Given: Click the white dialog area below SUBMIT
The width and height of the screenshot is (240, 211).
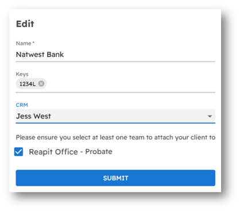Looking at the screenshot, I should pos(115,189).
